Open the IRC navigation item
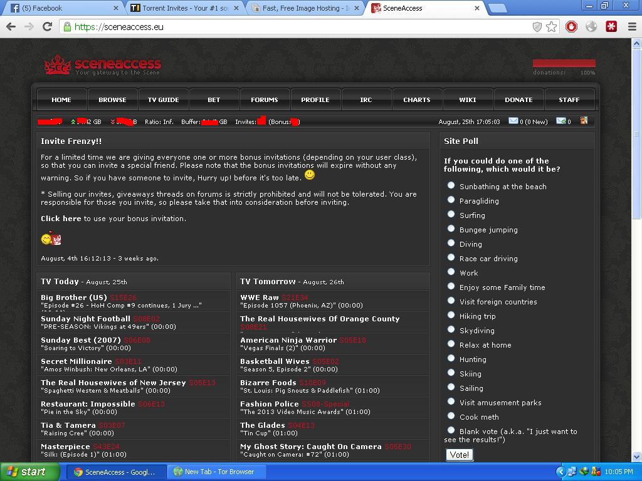The height and width of the screenshot is (481, 642). 366,100
